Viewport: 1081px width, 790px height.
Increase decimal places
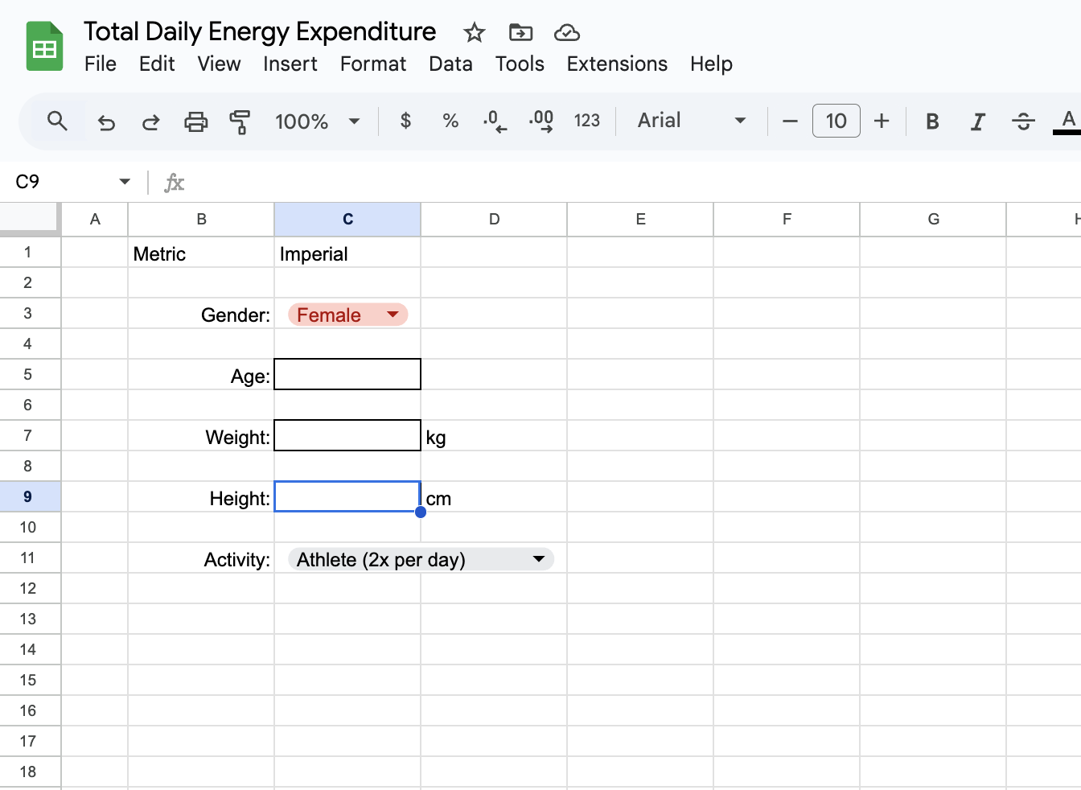(541, 121)
